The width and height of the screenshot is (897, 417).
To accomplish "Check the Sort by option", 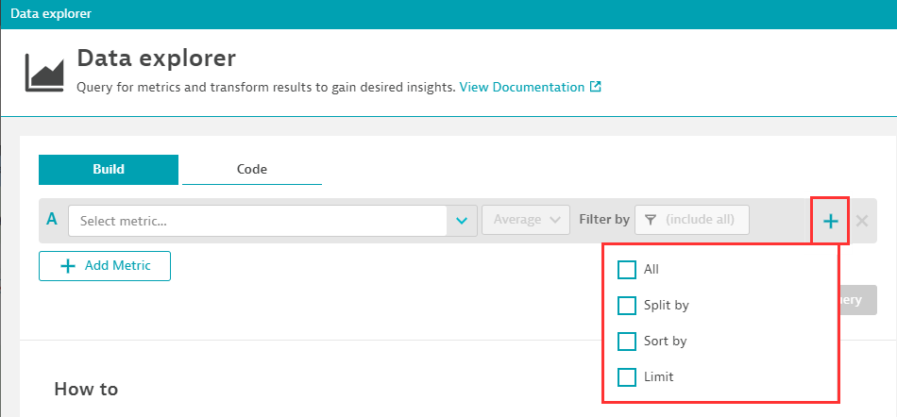I will tap(626, 341).
